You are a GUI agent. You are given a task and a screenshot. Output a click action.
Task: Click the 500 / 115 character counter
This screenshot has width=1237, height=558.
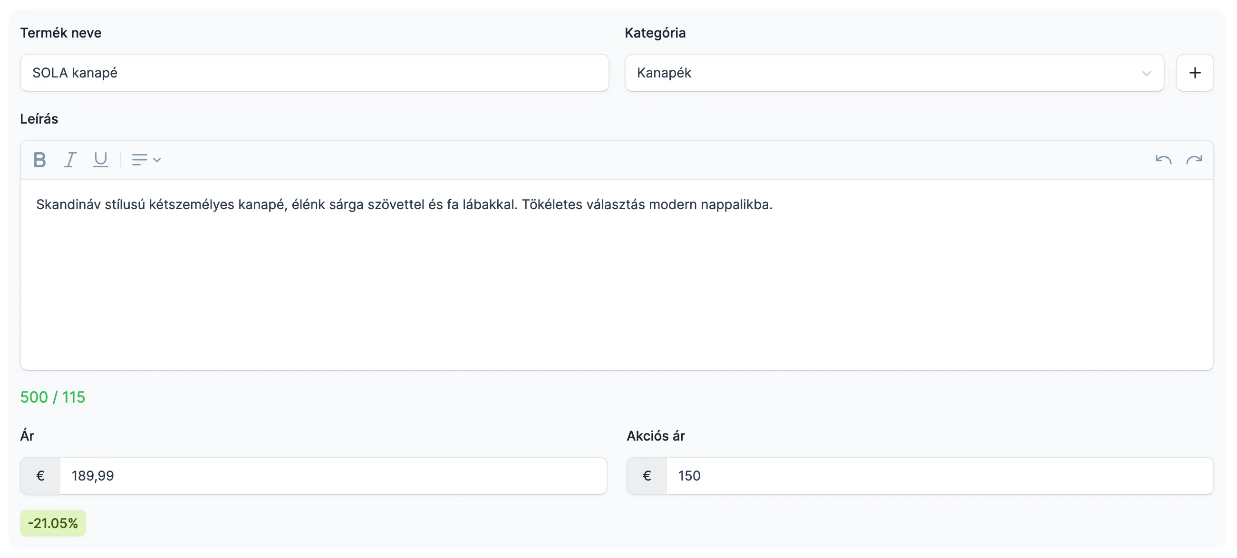(53, 397)
